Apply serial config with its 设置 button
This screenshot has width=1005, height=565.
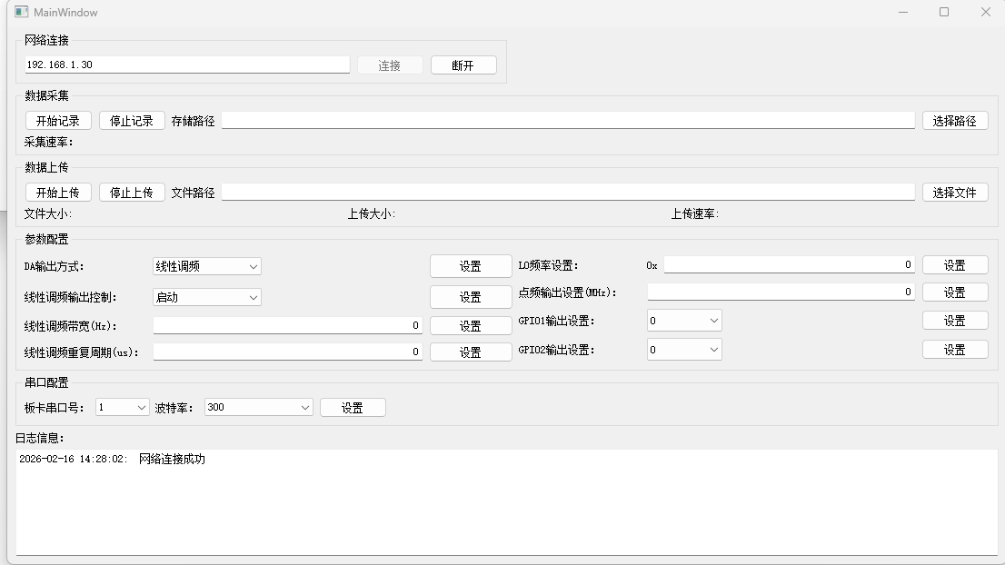[x=353, y=408]
